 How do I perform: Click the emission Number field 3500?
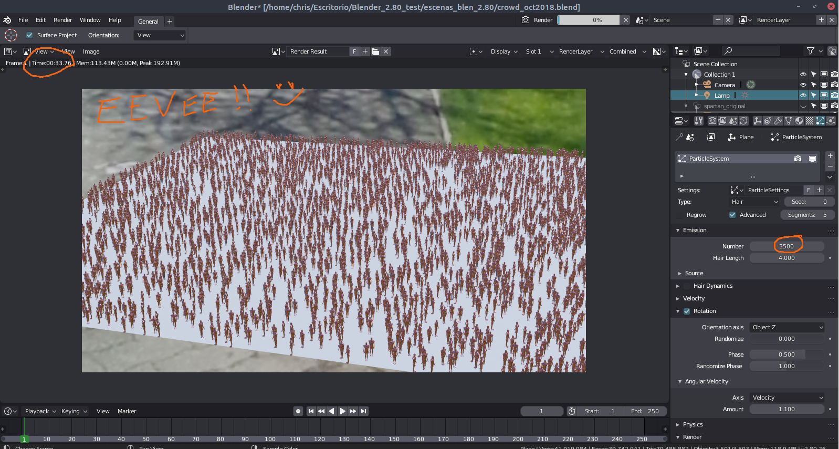[x=786, y=246]
